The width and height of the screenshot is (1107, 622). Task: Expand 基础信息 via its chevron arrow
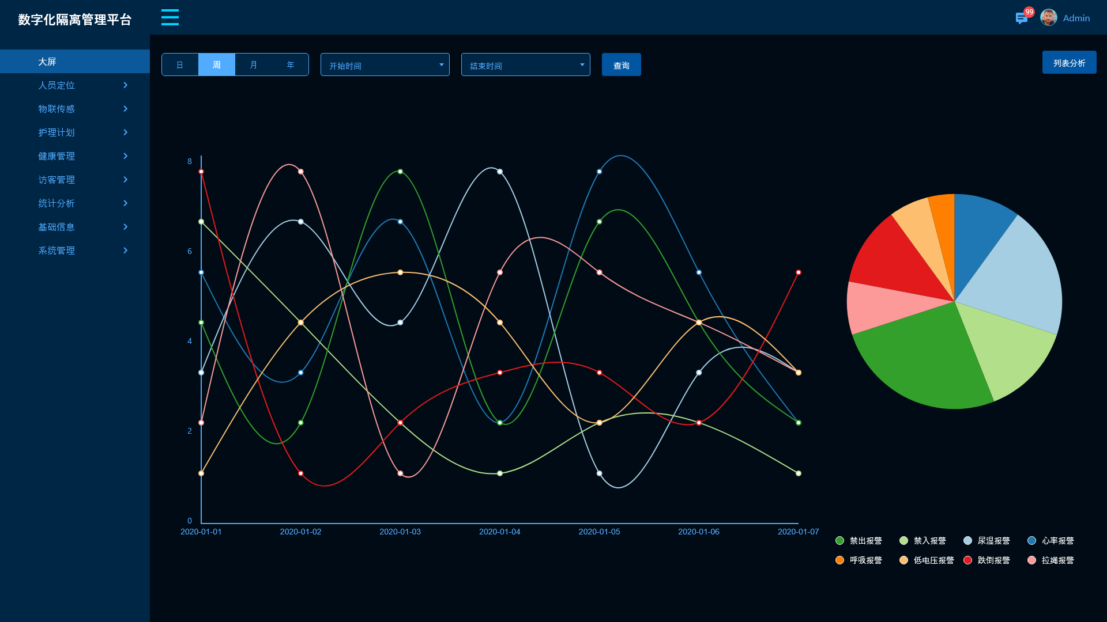click(x=125, y=227)
